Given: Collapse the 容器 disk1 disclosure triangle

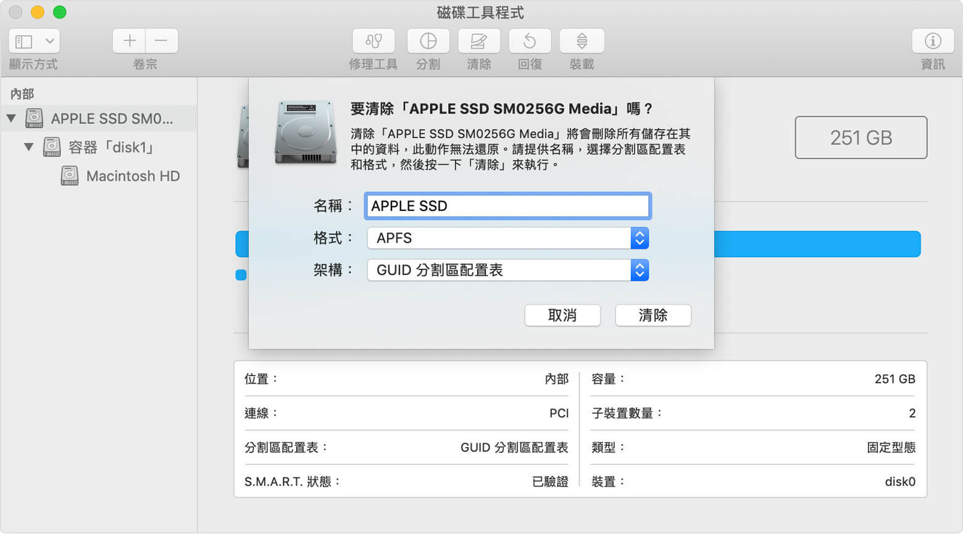Looking at the screenshot, I should point(28,147).
